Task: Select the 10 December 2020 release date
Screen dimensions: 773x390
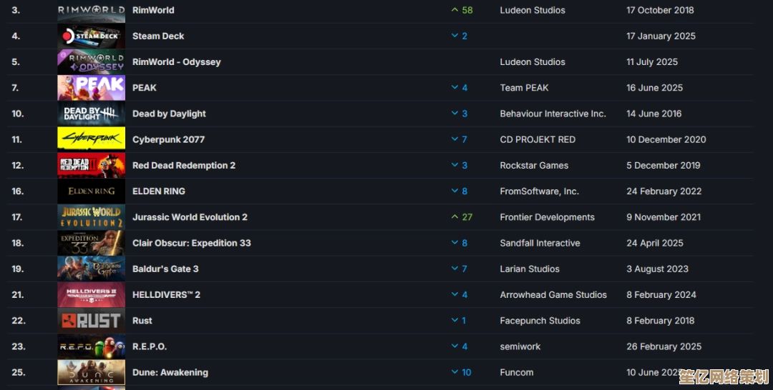Action: point(666,139)
